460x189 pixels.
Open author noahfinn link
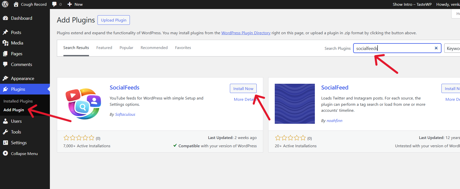pos(334,120)
